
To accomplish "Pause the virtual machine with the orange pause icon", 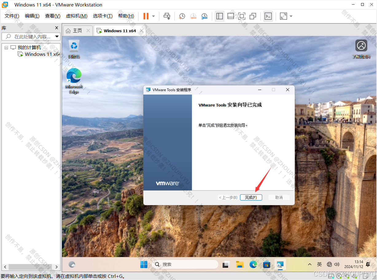I will point(146,16).
